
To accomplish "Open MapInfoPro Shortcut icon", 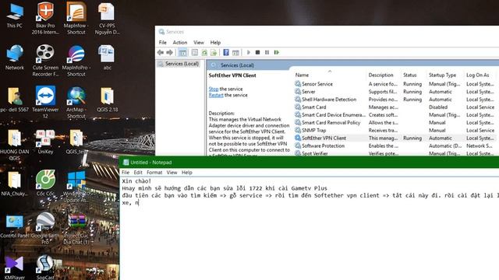I will pyautogui.click(x=76, y=61).
